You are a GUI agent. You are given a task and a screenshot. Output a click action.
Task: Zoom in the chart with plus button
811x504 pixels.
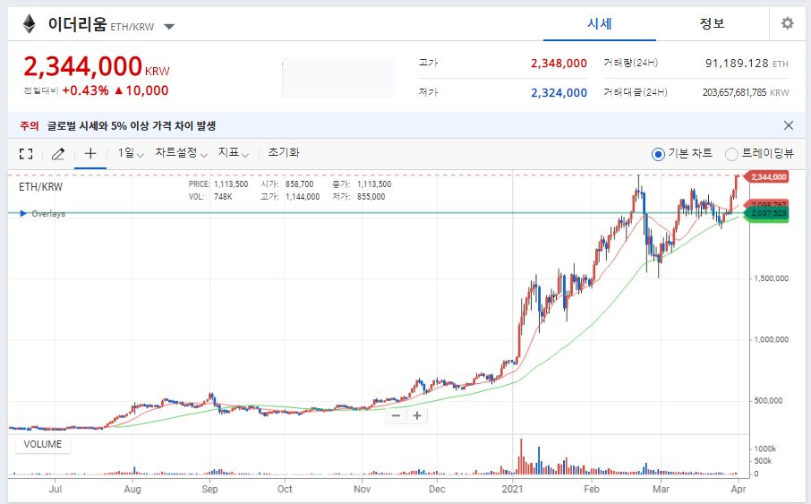417,415
